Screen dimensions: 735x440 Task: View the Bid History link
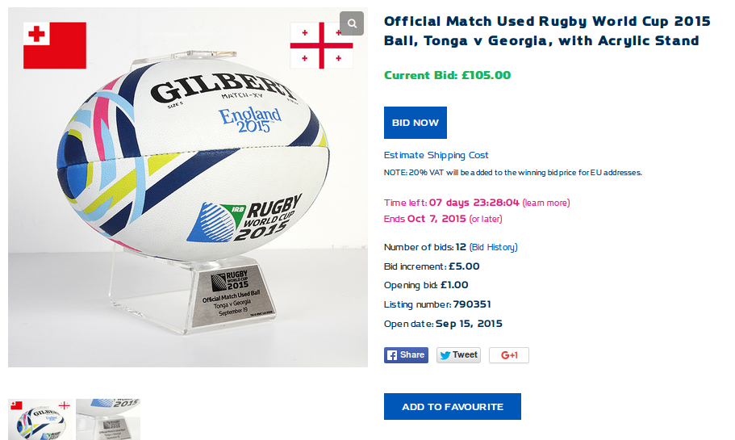coord(493,247)
